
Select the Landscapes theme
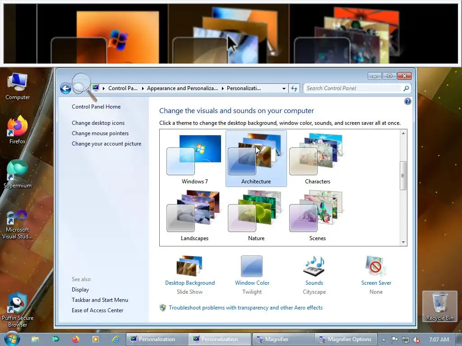194,216
